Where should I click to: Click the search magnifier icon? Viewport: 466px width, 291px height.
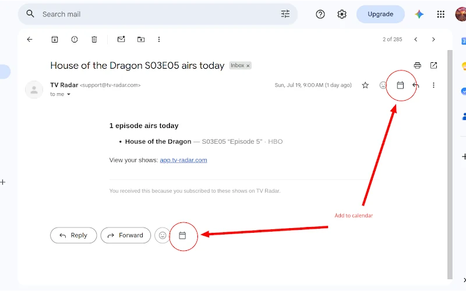(30, 13)
